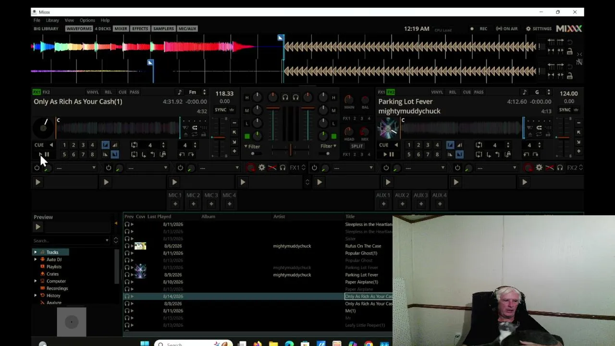The width and height of the screenshot is (615, 346).
Task: Toggle the BIG LIBRARY view
Action: pos(46,29)
